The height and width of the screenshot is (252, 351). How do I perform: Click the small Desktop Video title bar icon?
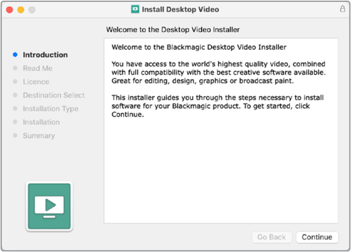coord(135,9)
